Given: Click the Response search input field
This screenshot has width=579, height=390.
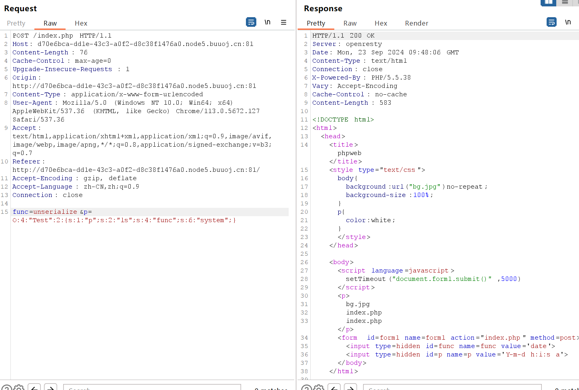Looking at the screenshot, I should 452,387.
